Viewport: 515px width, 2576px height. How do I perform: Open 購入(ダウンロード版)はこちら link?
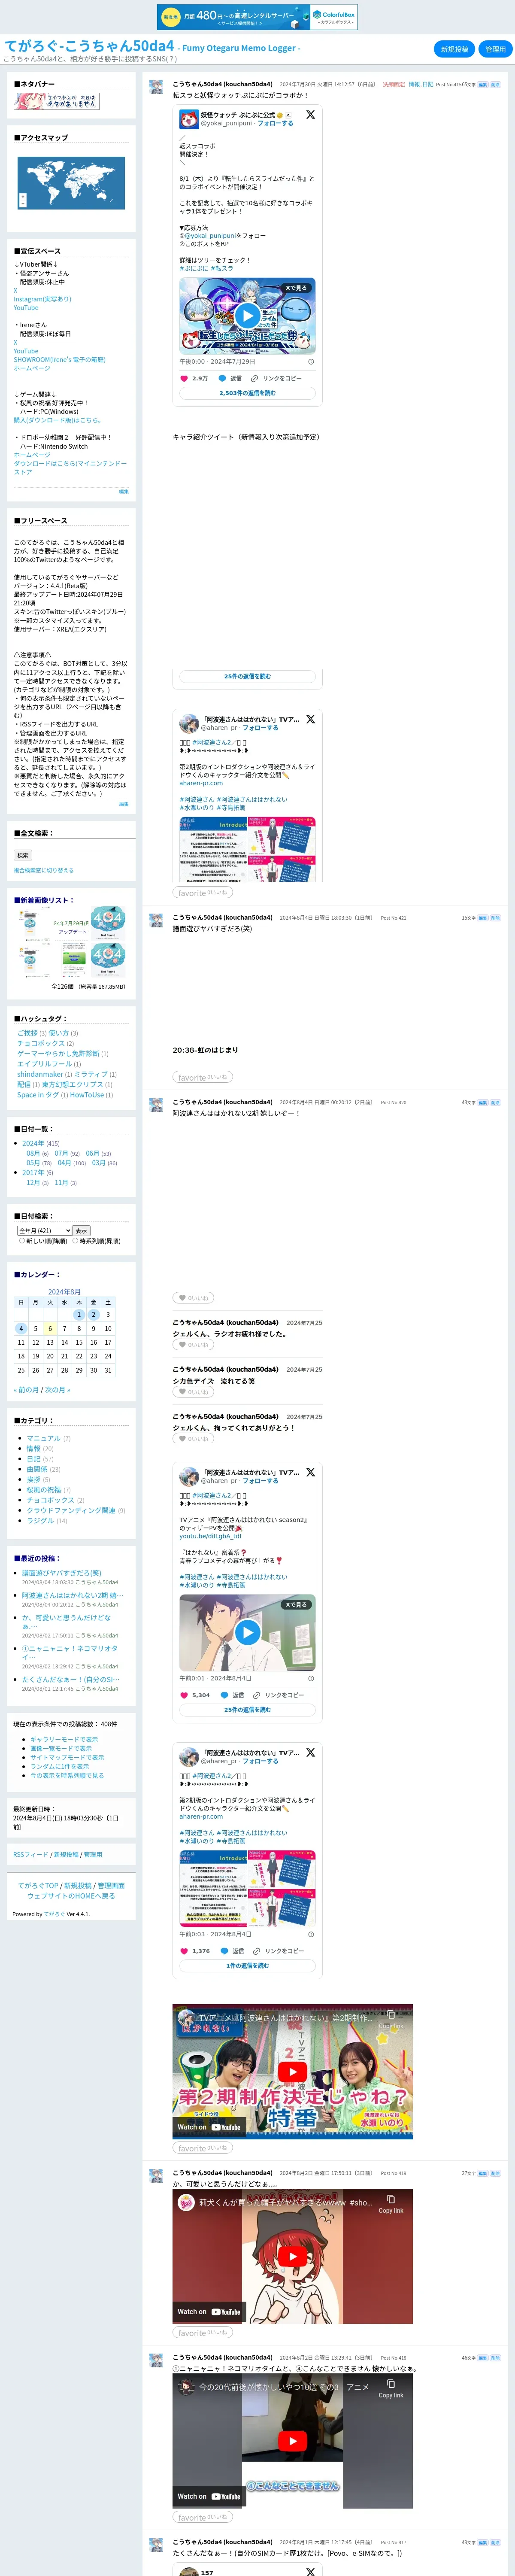(57, 420)
